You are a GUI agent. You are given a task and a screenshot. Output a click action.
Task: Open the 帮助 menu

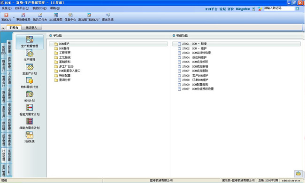coord(55,8)
